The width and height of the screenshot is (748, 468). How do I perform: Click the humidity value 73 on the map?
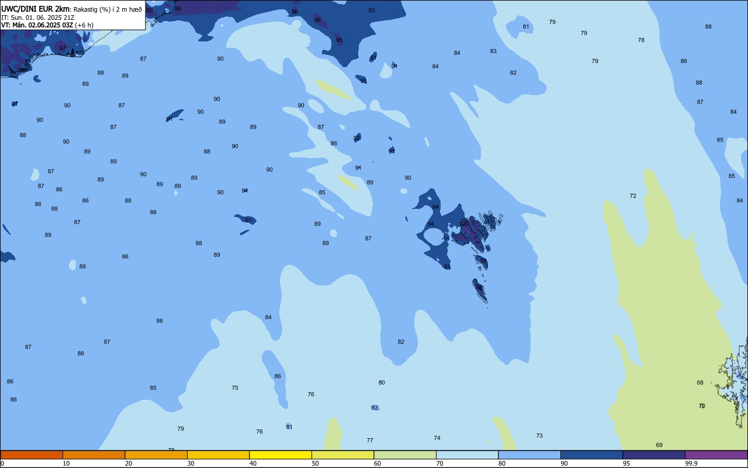coord(539,436)
